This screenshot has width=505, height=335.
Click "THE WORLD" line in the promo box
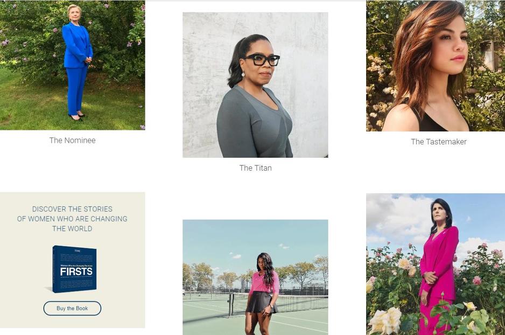73,229
